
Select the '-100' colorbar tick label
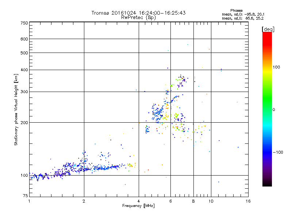(x=278, y=152)
